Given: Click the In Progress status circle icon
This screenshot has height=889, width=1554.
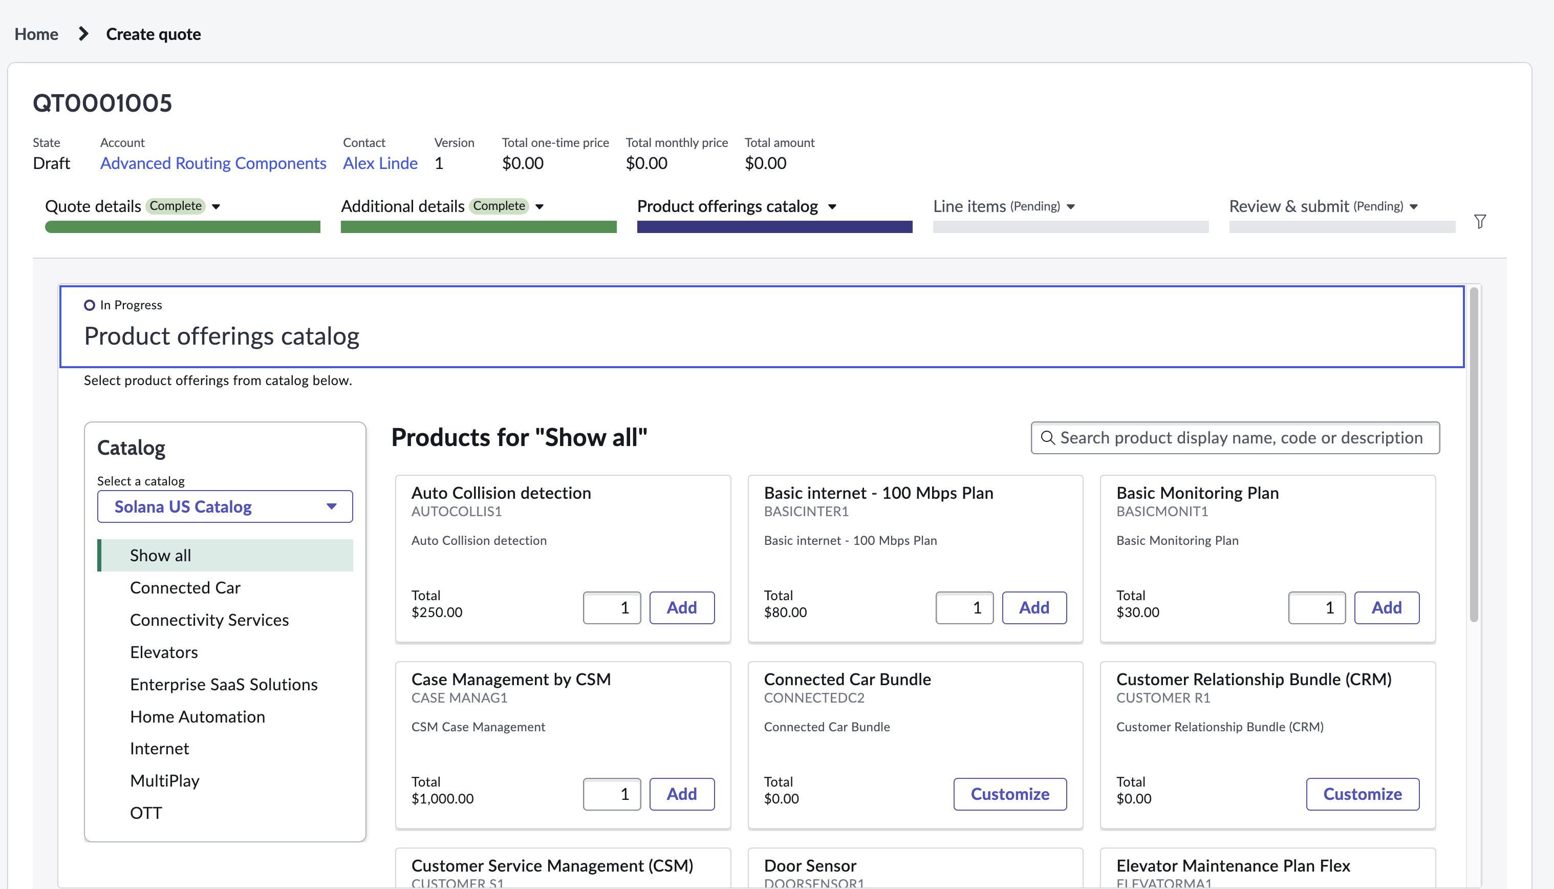Looking at the screenshot, I should tap(89, 305).
